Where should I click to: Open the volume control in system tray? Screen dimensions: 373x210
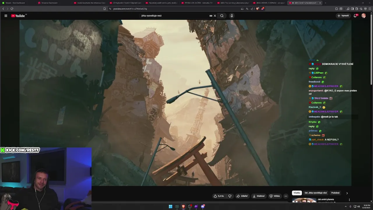click(x=358, y=206)
